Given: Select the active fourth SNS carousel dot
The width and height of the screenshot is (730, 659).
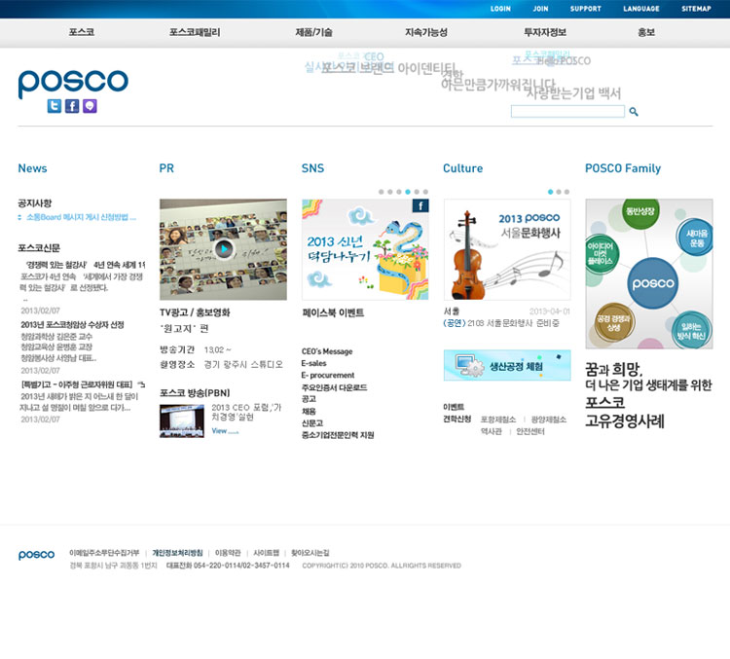Looking at the screenshot, I should pos(408,192).
